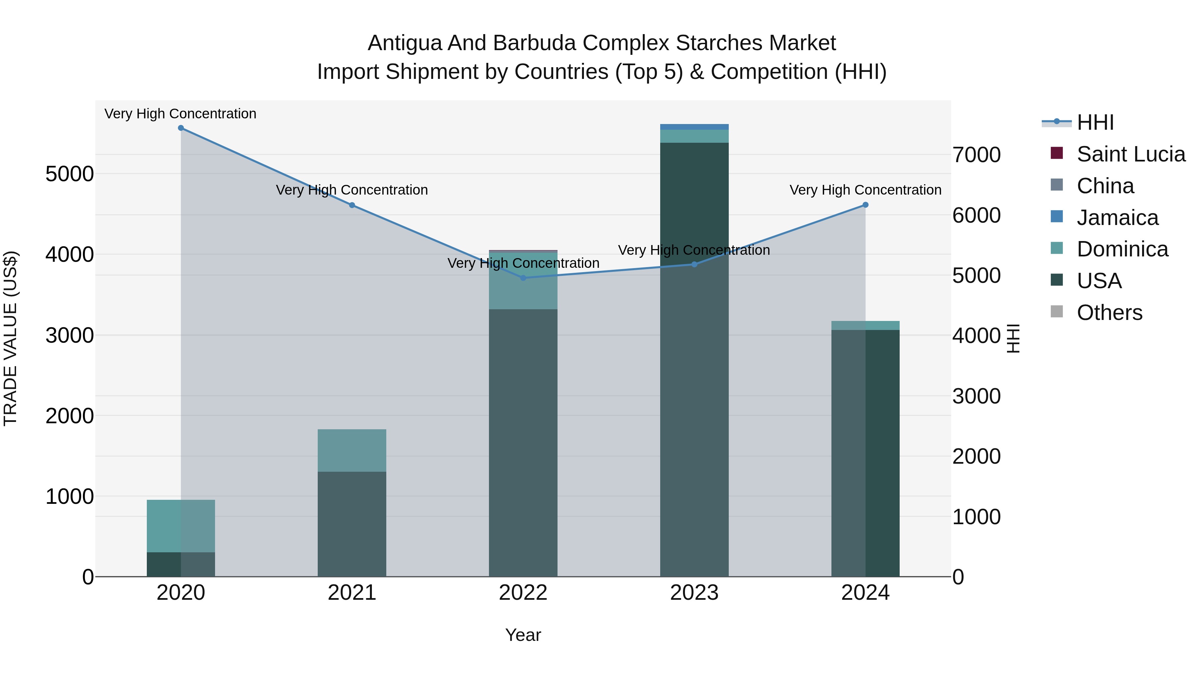
Task: Click the 2020 Dominica bar segment
Action: (181, 526)
